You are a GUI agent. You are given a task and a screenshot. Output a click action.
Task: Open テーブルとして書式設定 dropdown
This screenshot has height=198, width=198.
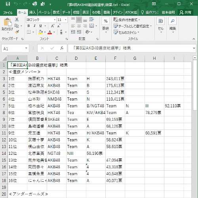point(133,26)
